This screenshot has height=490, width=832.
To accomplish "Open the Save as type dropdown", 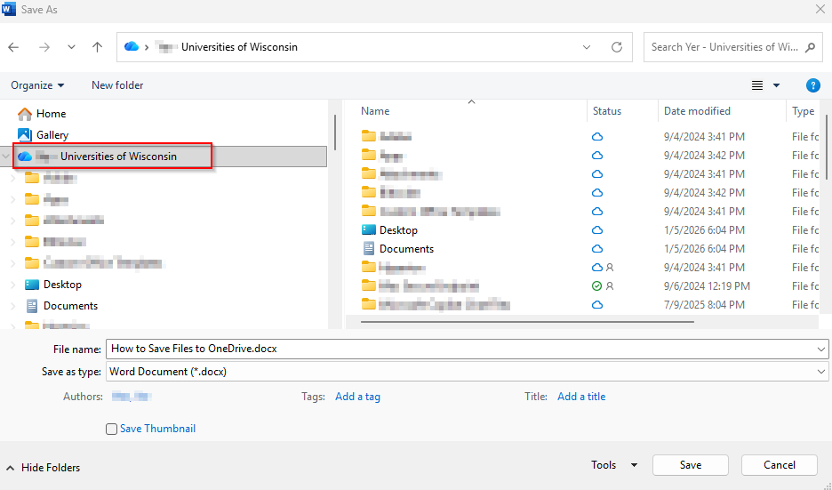I will click(x=467, y=372).
